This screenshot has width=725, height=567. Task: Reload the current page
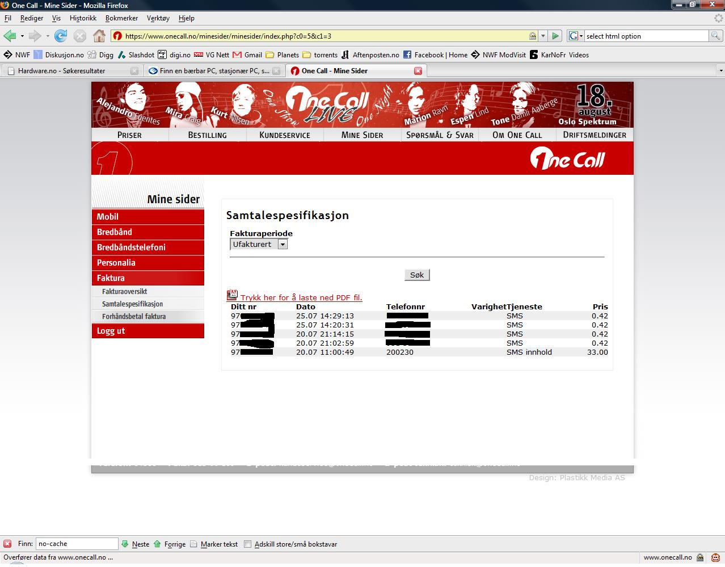(x=61, y=36)
